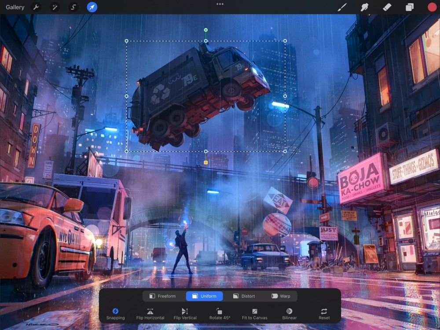Select the Uniform transform tab

(204, 296)
